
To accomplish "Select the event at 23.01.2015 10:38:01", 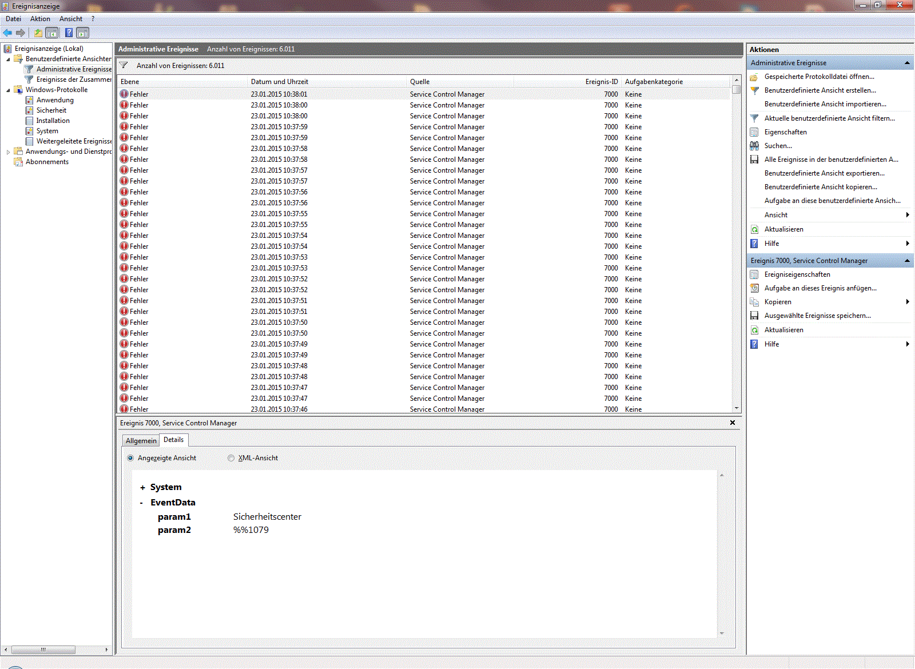I will tap(424, 94).
